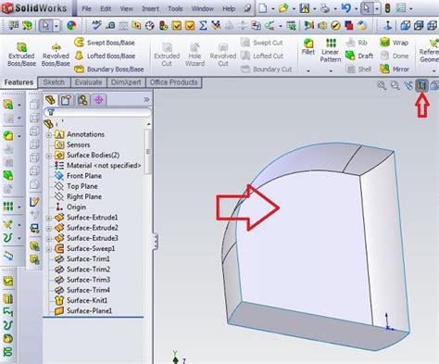Open FeatureManager design tree tab
This screenshot has width=439, height=364.
50,100
